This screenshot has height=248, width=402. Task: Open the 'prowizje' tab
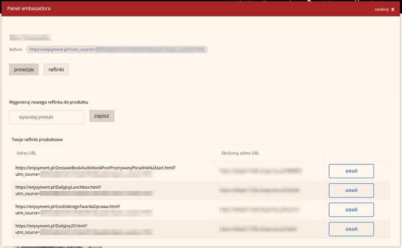click(x=24, y=69)
